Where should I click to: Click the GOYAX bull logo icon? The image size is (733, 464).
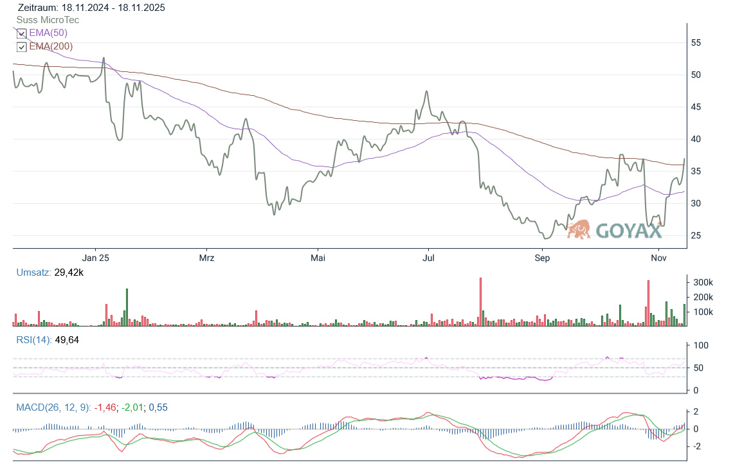pos(579,229)
